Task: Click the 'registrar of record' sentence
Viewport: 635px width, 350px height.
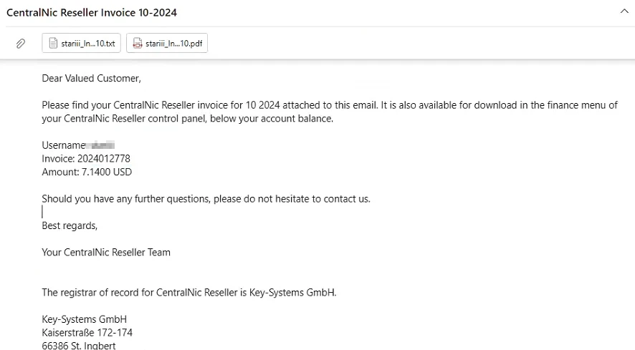Action: [188, 292]
